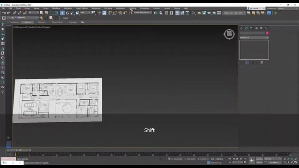Click the X coordinate input field
299x168 pixels.
coord(178,159)
